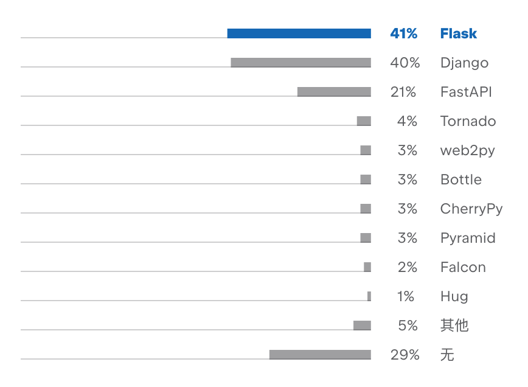Click the Pyramid label

[x=468, y=238]
